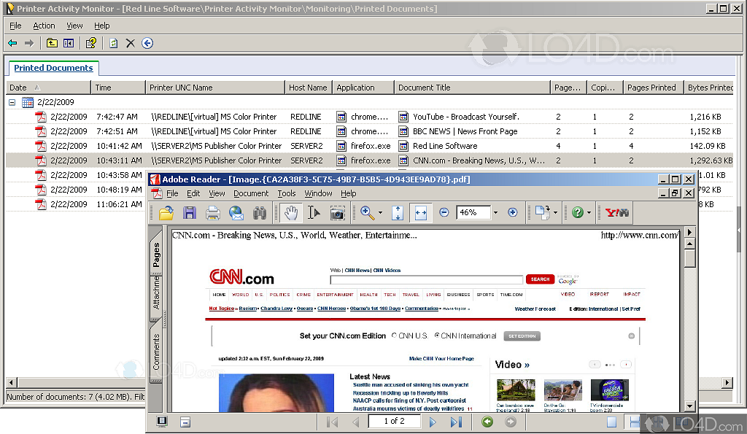The image size is (747, 434).
Task: Click the Fit Width icon in Reader
Action: 421,213
